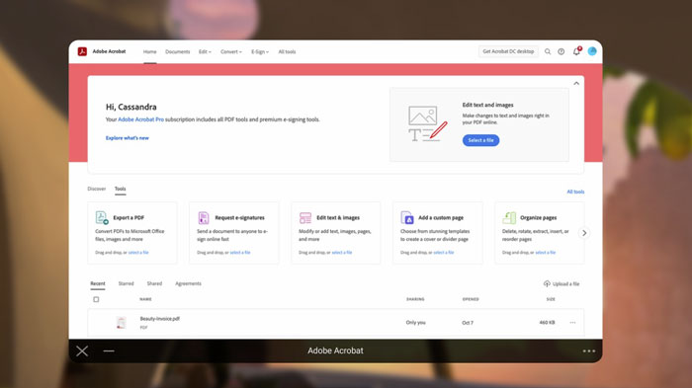Click the 460 KB size value
The width and height of the screenshot is (692, 388).
click(547, 322)
